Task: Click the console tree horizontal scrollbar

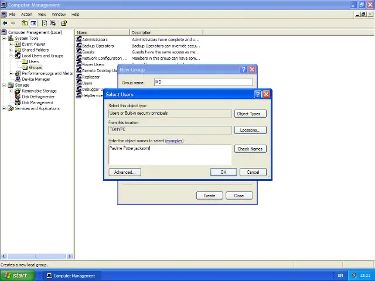Action: [x=36, y=256]
